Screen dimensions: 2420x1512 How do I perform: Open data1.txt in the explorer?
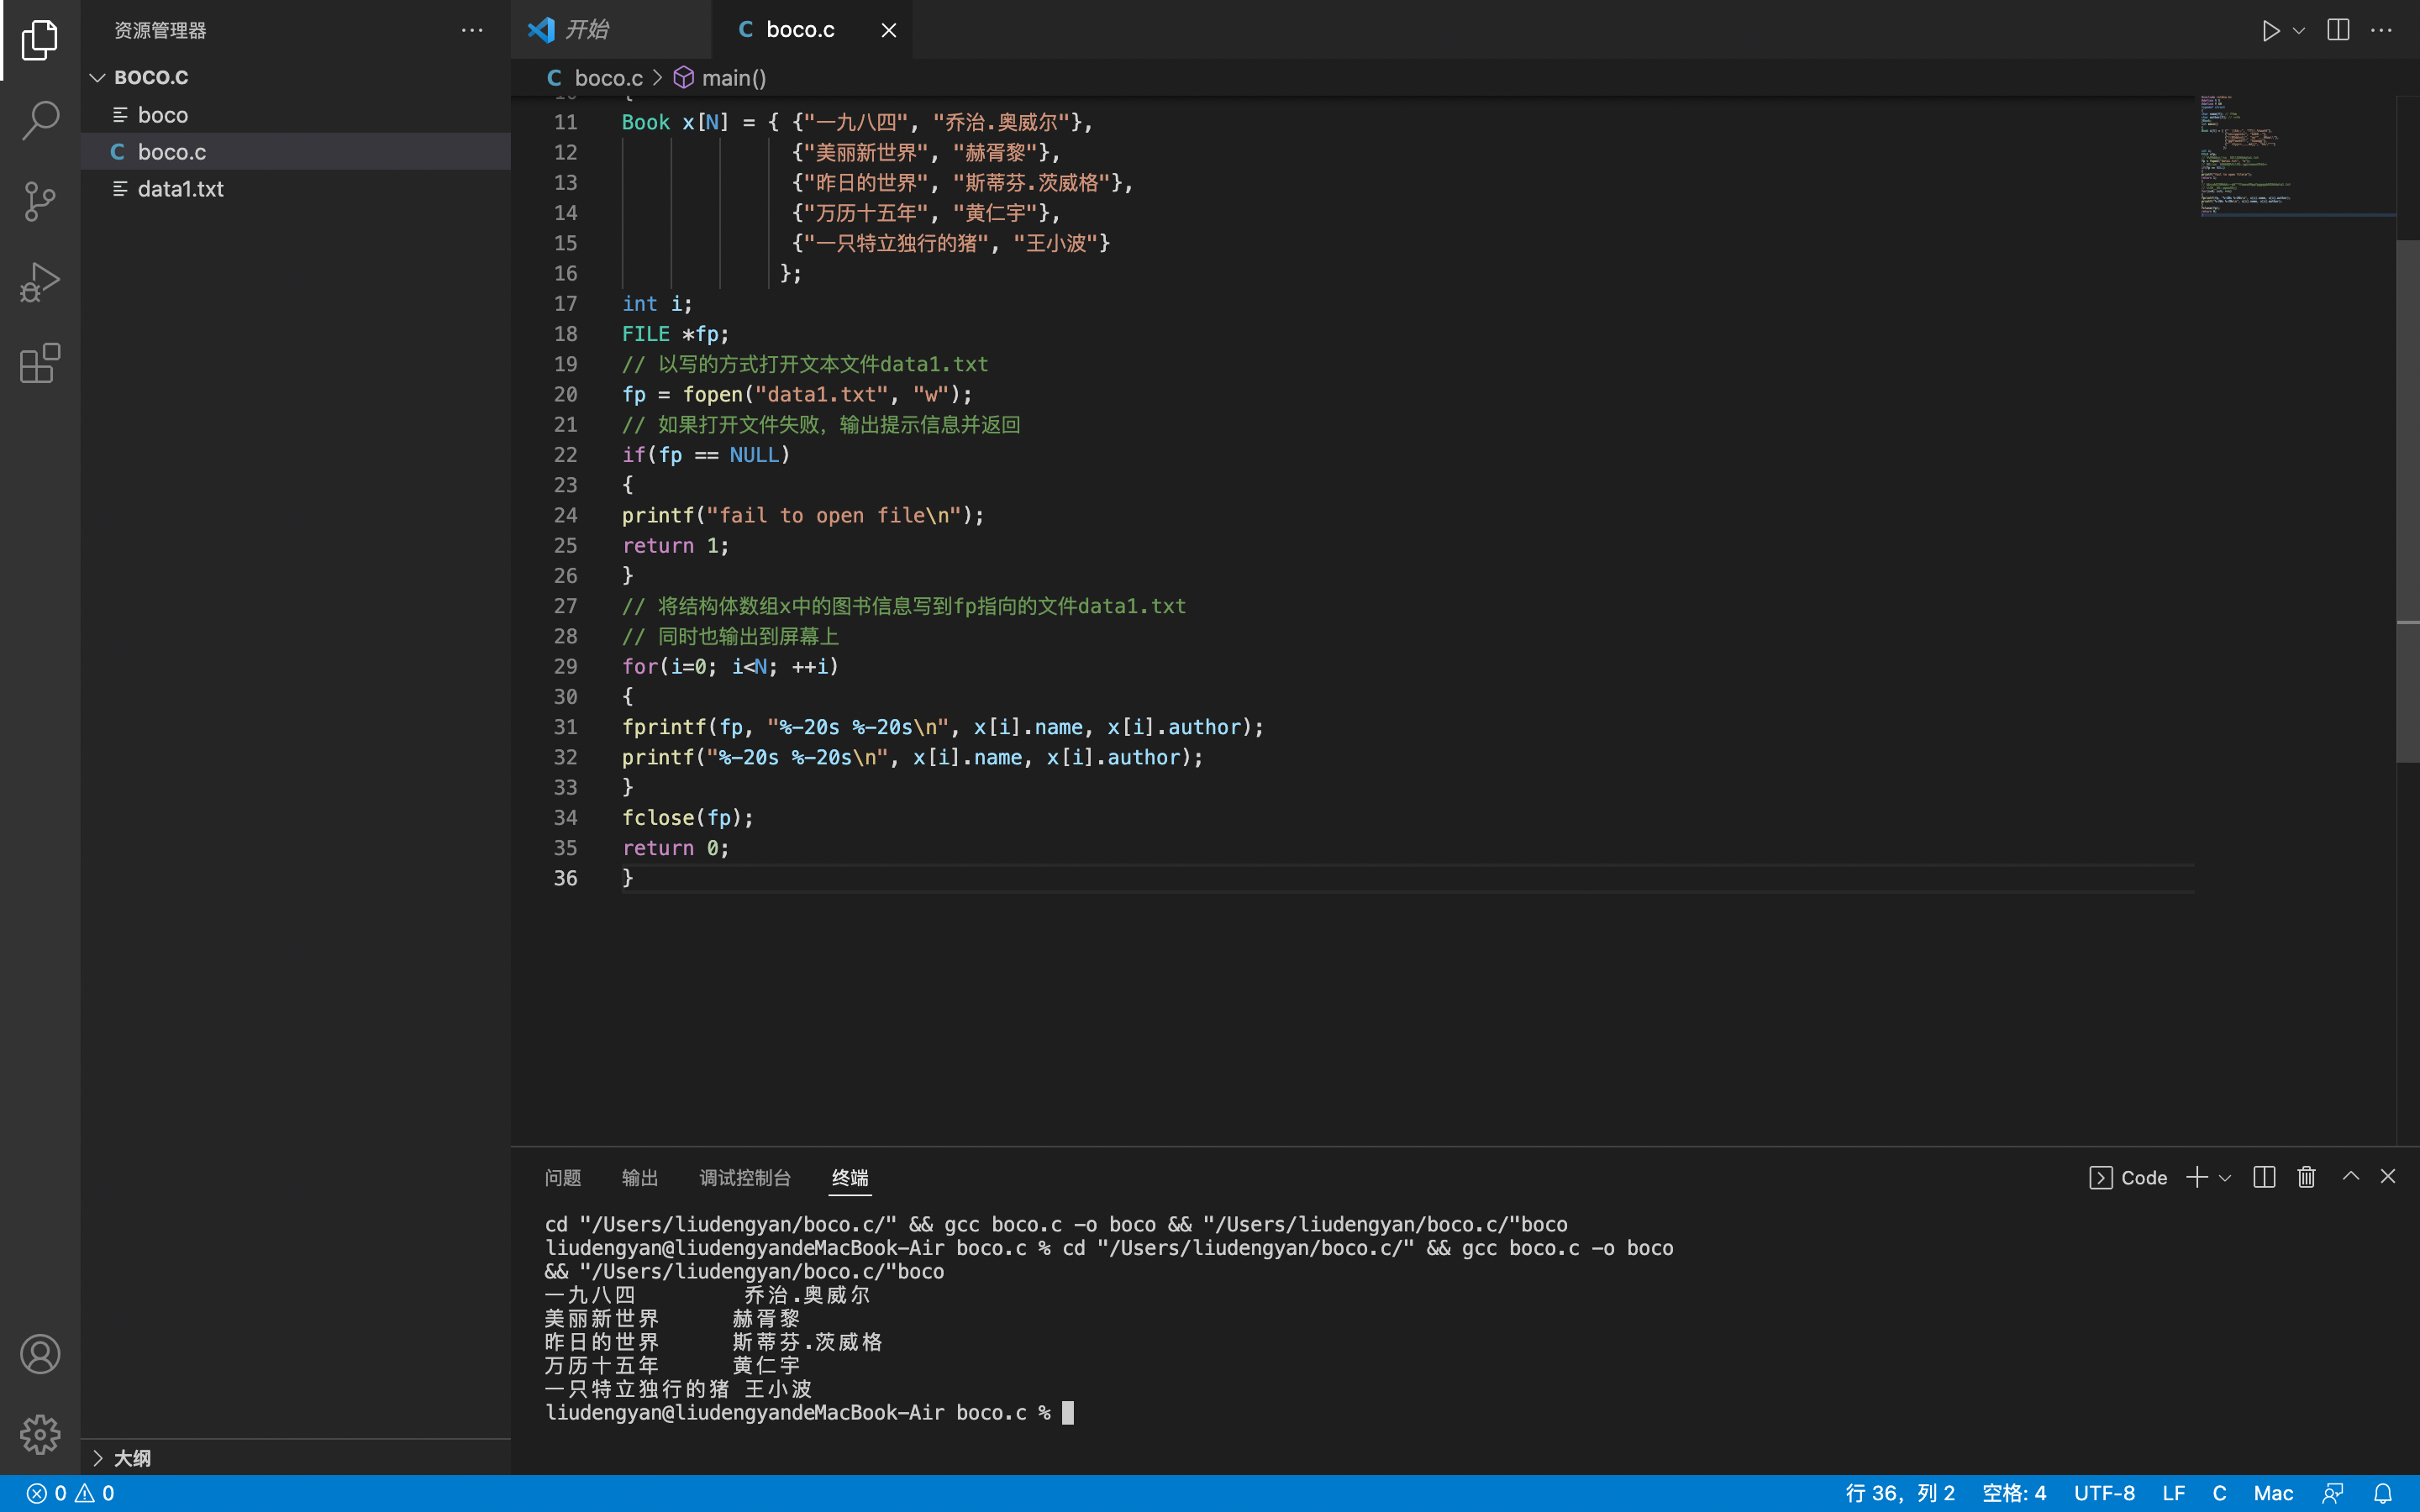[x=180, y=189]
